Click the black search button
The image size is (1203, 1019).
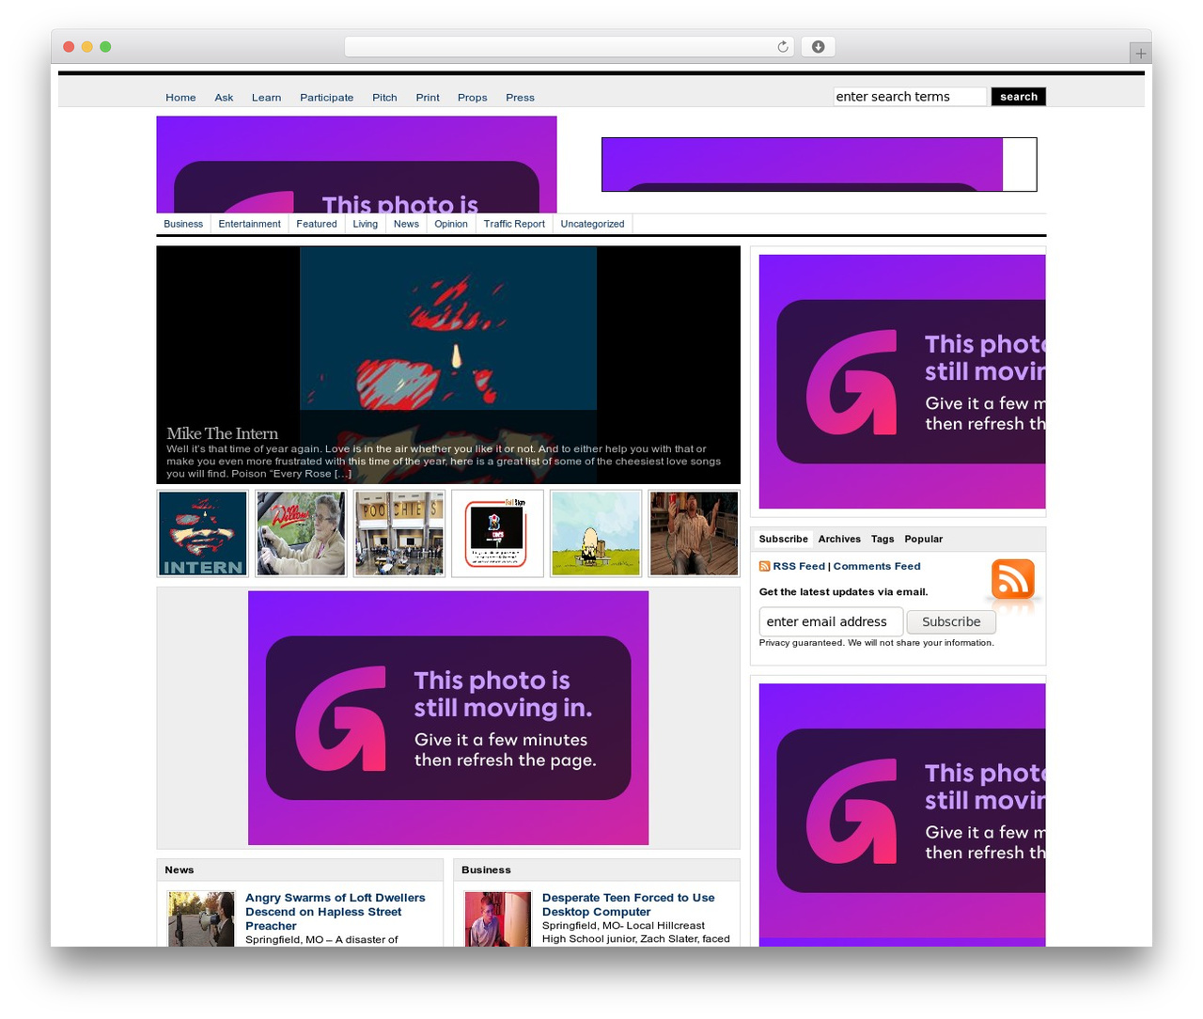point(1019,97)
